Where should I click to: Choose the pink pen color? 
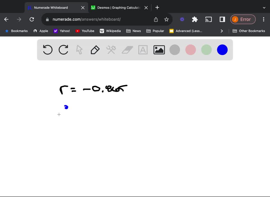[191, 50]
